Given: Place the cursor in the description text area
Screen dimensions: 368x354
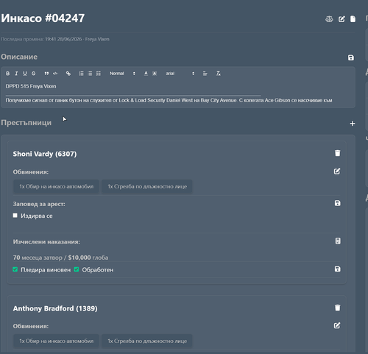Looking at the screenshot, I should pyautogui.click(x=178, y=93).
